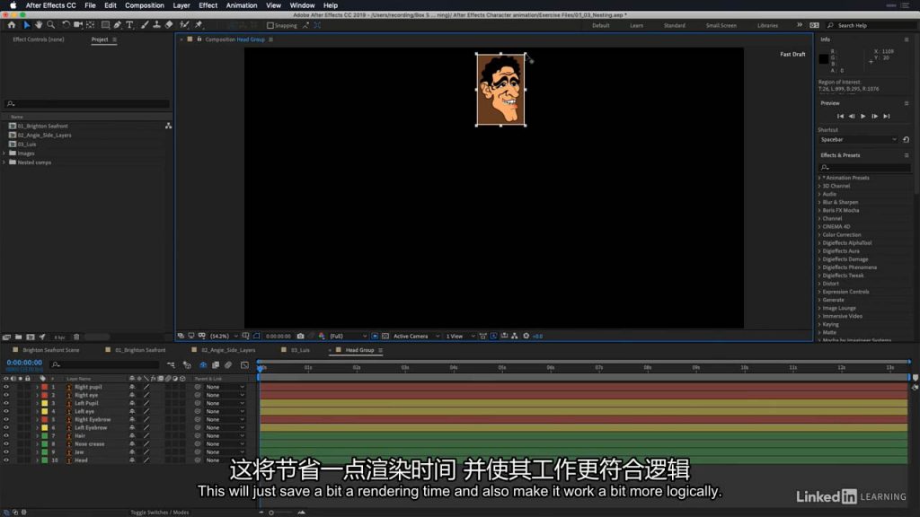This screenshot has height=517, width=920.
Task: Hide the Head layer
Action: point(6,460)
